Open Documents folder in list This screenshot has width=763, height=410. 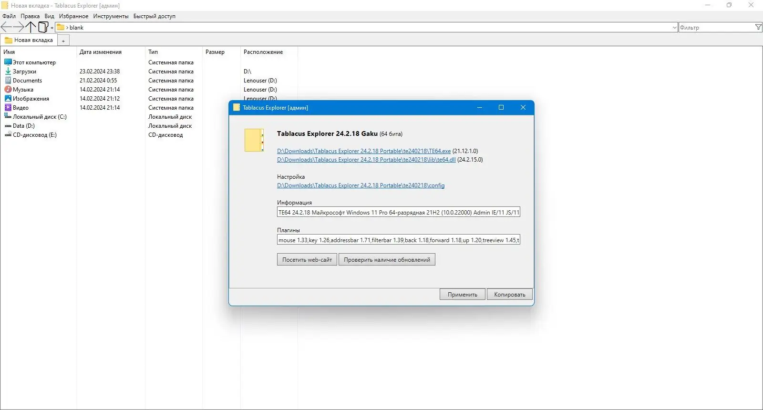27,80
